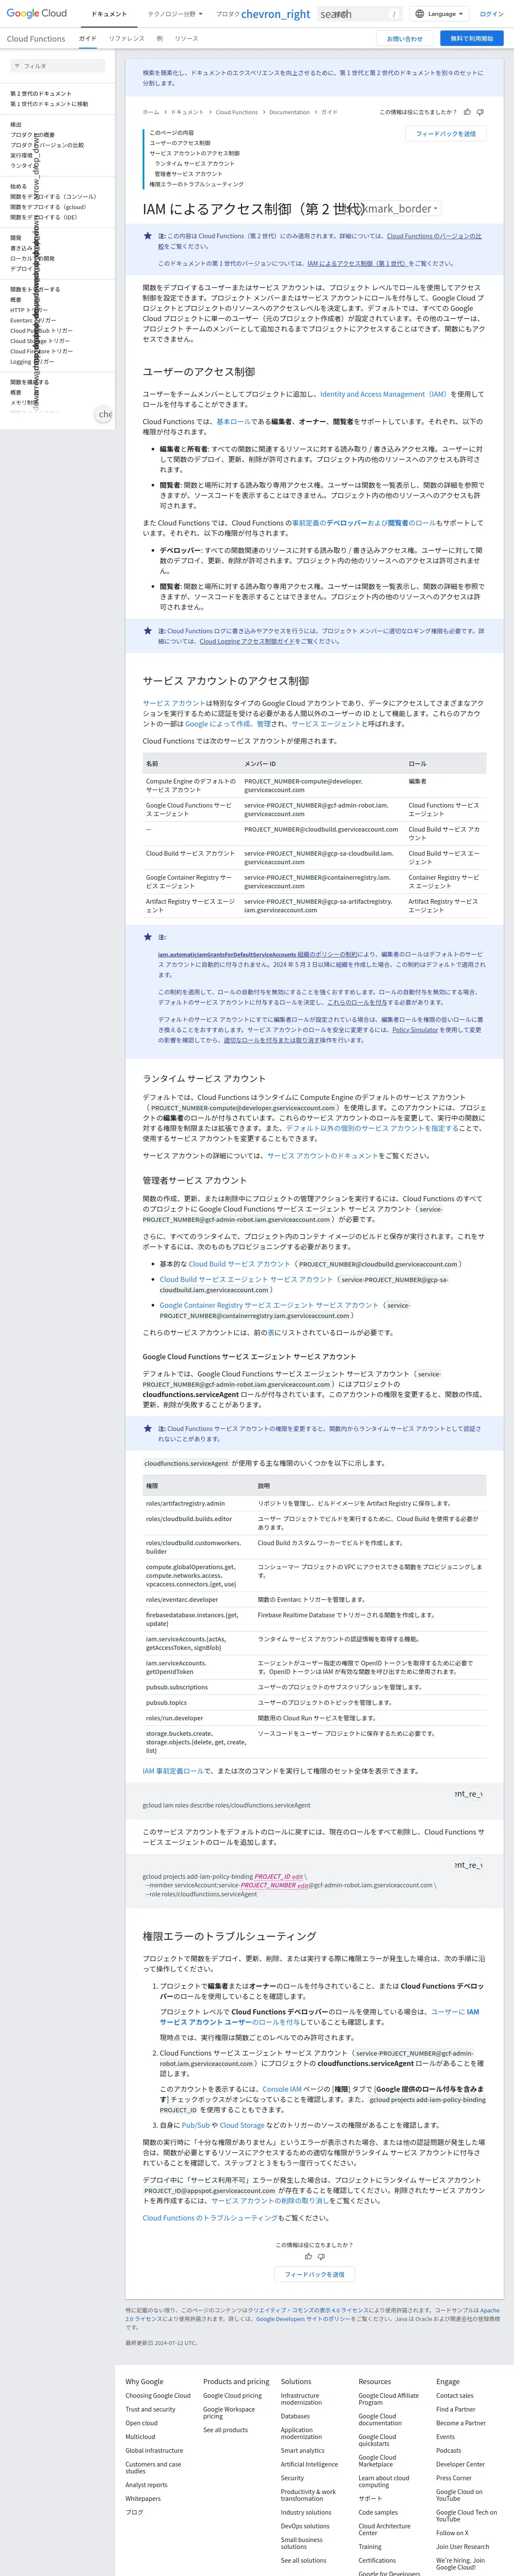Image resolution: width=514 pixels, height=2576 pixels.
Task: Switch to the リファレンス tab
Action: point(127,38)
